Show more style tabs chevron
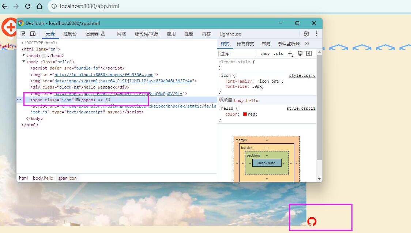The height and width of the screenshot is (233, 411). coord(307,44)
